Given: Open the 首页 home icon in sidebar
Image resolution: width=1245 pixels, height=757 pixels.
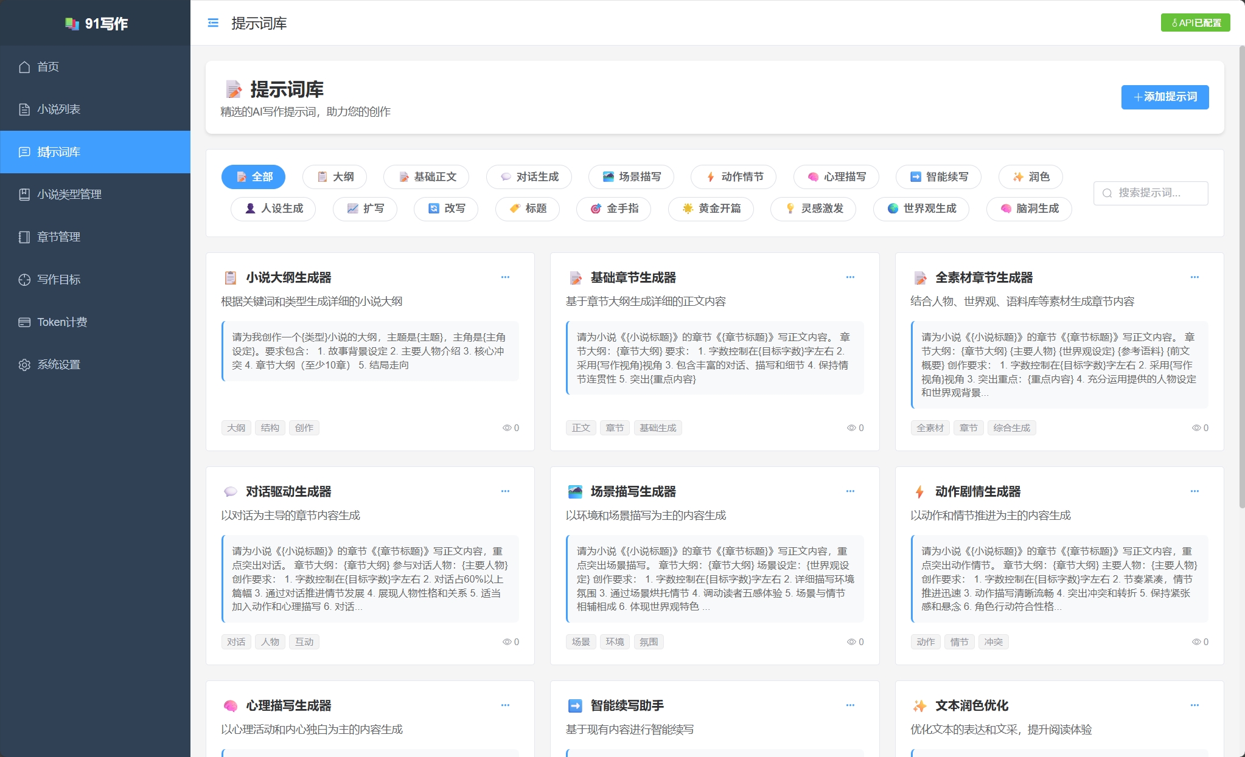Looking at the screenshot, I should pyautogui.click(x=24, y=67).
